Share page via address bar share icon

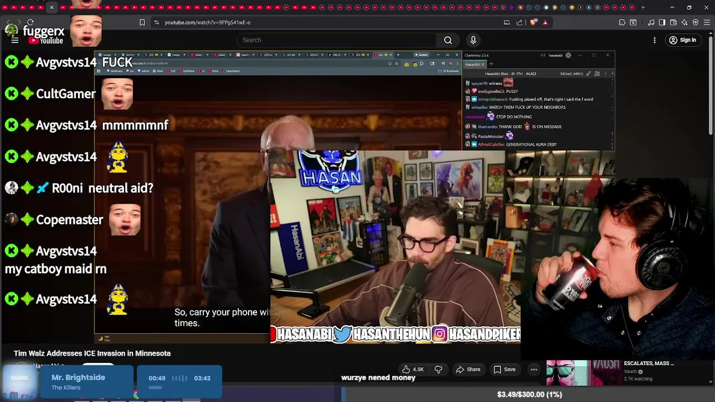click(519, 22)
